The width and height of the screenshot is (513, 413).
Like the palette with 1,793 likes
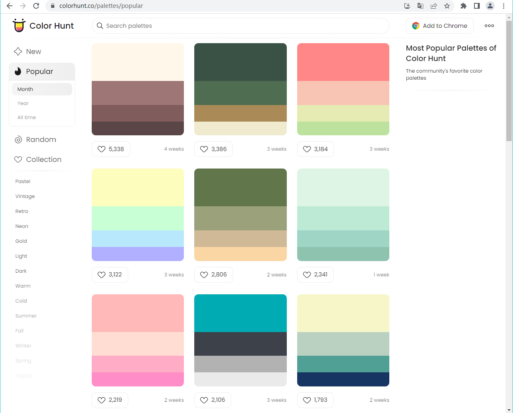315,400
